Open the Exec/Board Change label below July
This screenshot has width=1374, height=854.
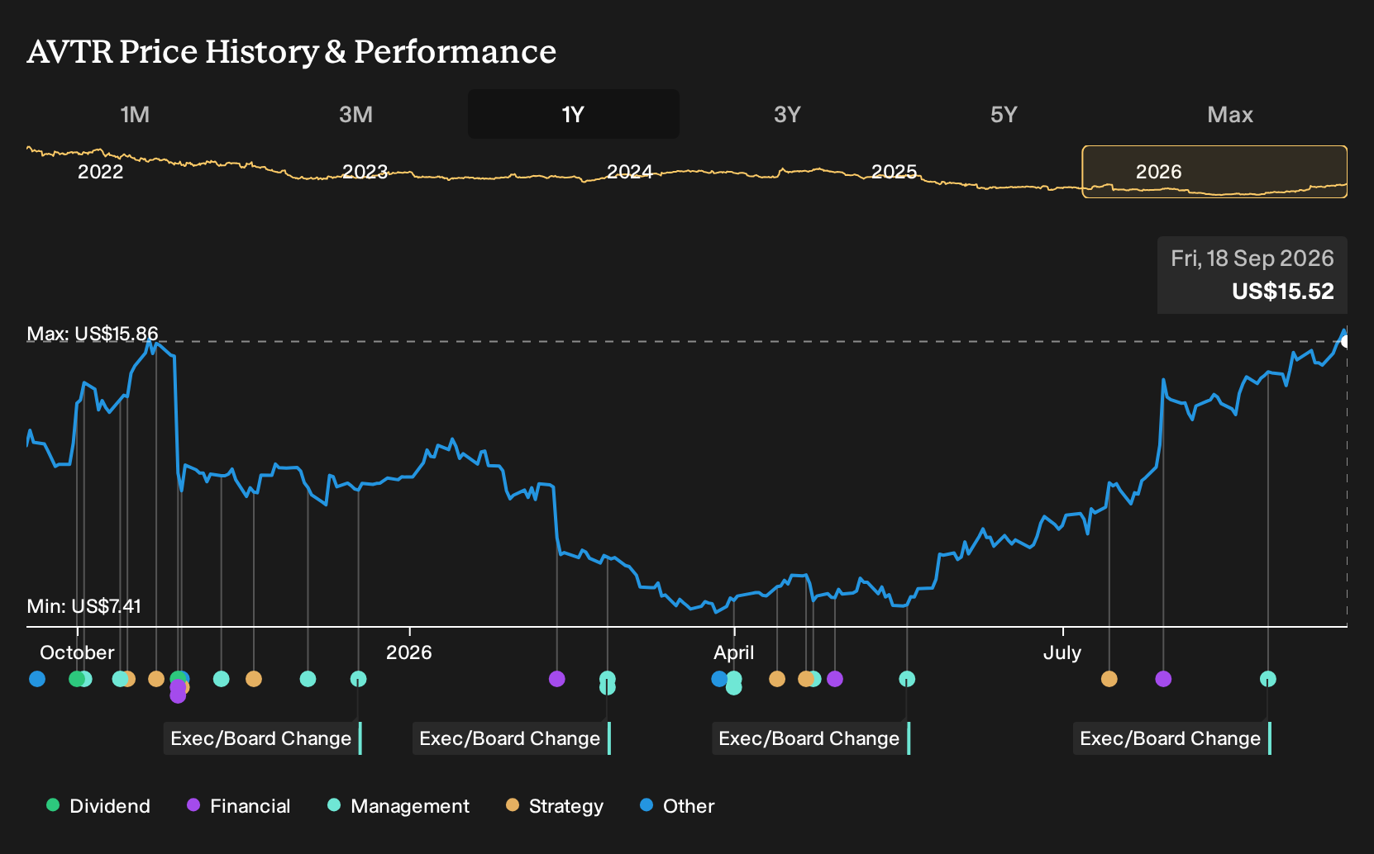point(1172,738)
